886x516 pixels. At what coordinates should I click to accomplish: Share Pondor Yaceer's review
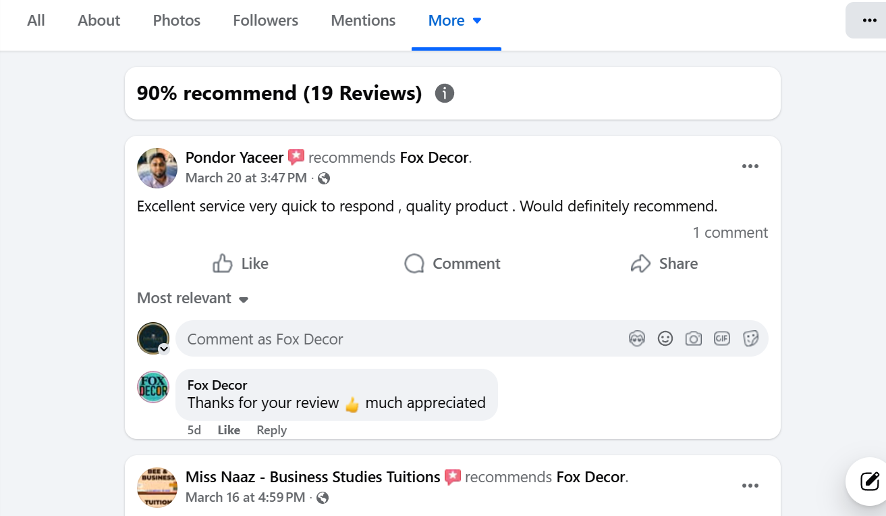tap(664, 263)
